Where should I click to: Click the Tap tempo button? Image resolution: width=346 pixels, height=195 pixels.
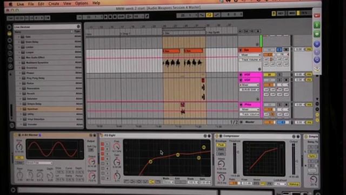click(x=10, y=18)
